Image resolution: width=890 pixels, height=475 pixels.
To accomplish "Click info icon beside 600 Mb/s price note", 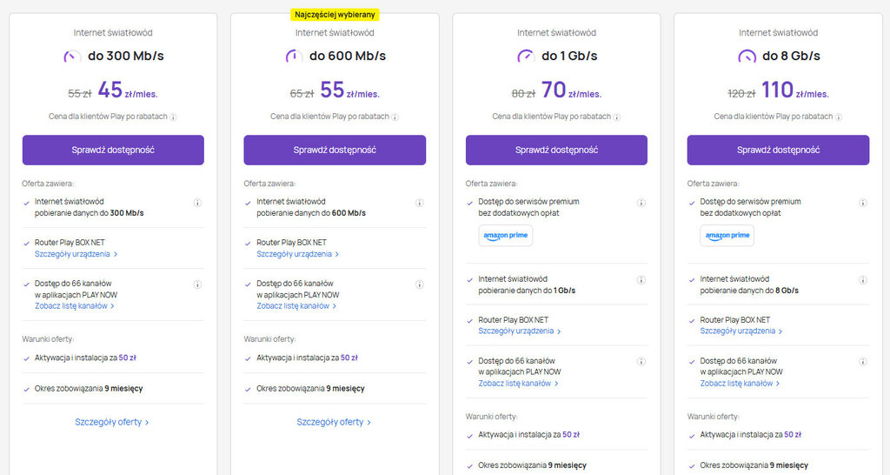I will [x=395, y=117].
